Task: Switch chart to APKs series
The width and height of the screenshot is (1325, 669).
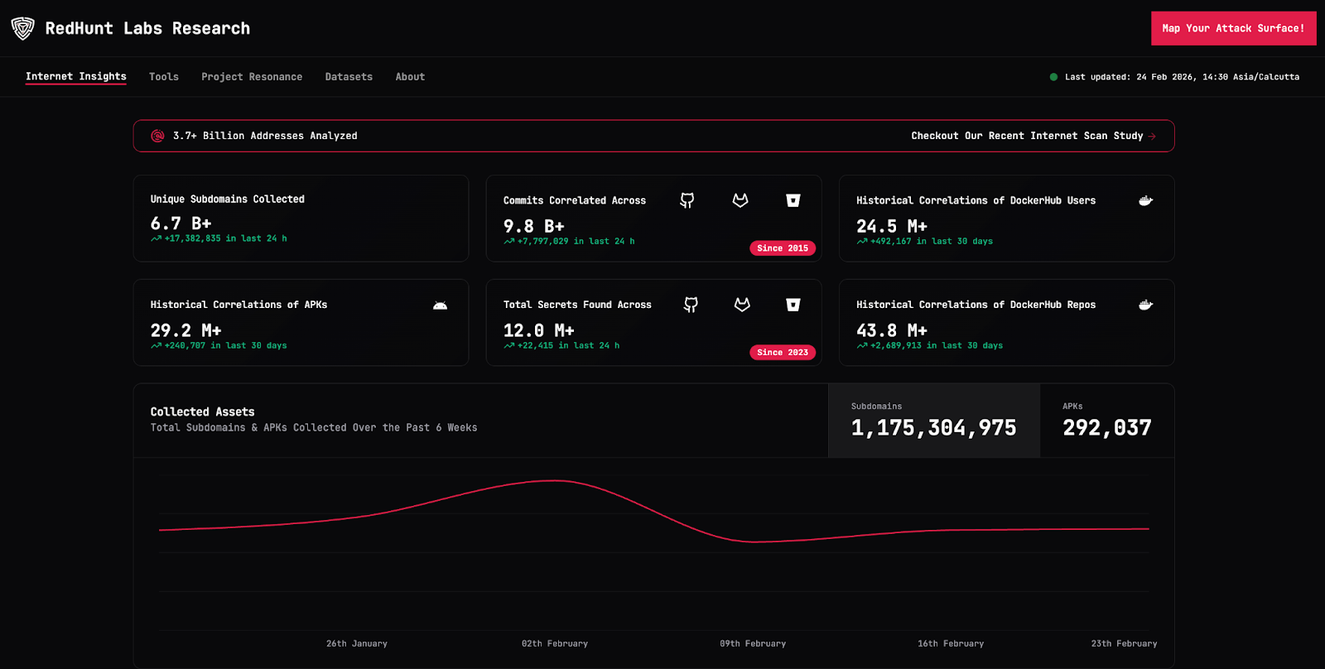Action: 1106,421
